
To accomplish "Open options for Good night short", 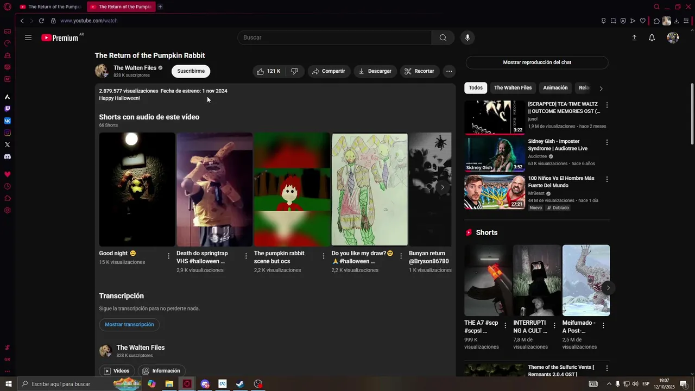I will click(x=168, y=256).
